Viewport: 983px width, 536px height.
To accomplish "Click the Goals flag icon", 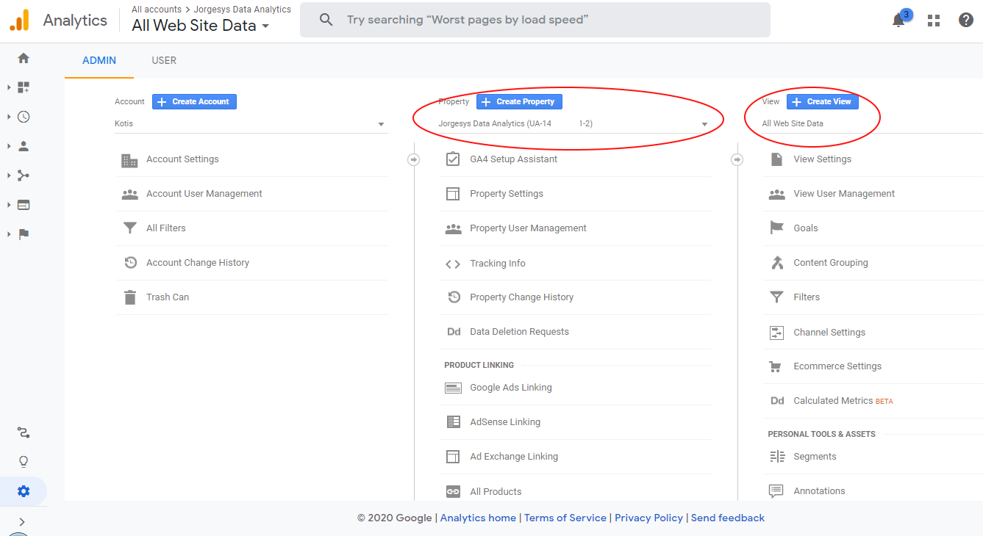I will (776, 228).
